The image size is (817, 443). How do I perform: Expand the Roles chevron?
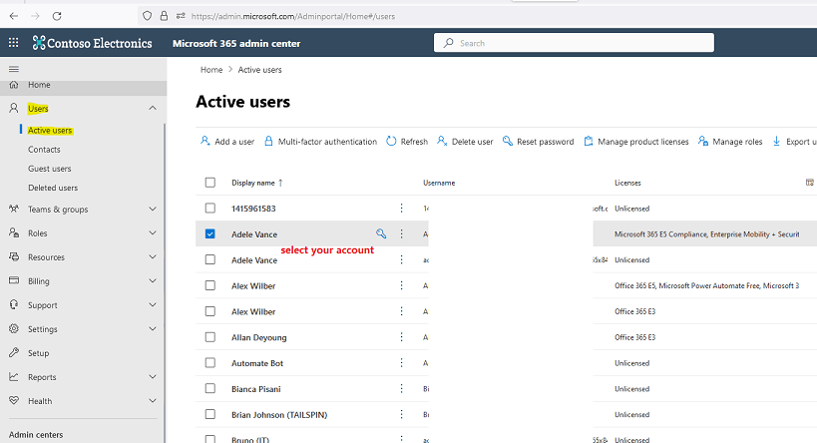(153, 232)
